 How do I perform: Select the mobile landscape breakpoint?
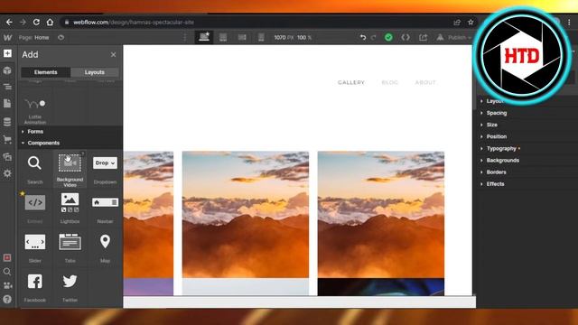click(242, 38)
